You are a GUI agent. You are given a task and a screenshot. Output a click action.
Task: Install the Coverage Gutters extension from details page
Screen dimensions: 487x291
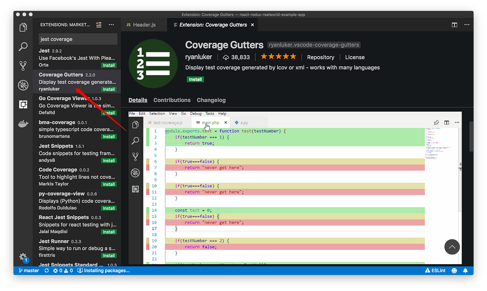[195, 79]
